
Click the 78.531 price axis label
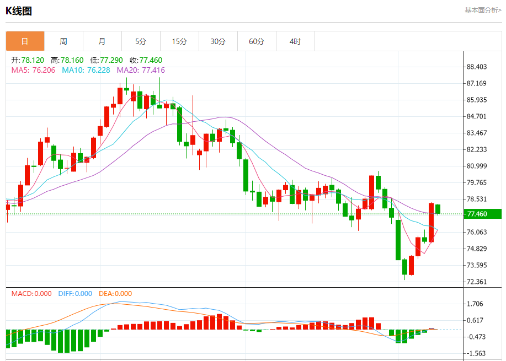click(x=477, y=199)
